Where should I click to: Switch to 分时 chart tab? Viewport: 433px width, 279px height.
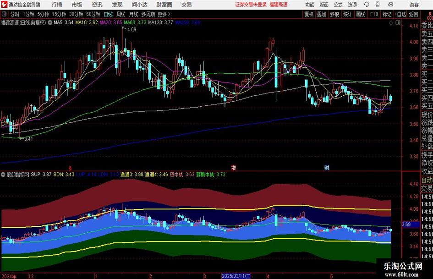(x=15, y=14)
